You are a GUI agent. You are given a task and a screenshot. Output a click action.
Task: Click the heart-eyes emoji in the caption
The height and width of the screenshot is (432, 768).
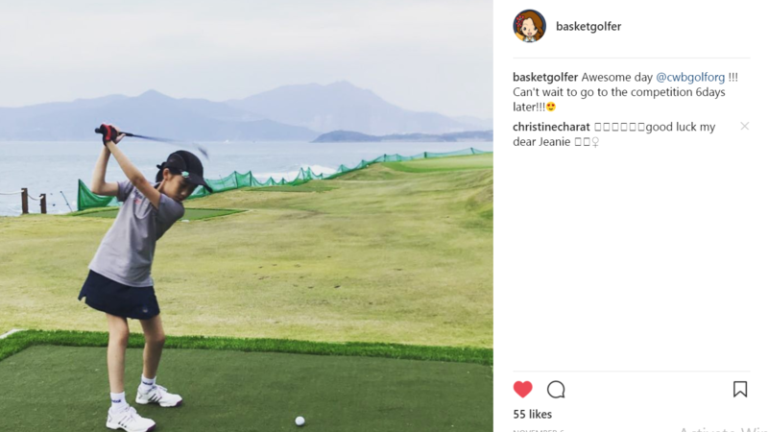pyautogui.click(x=551, y=107)
